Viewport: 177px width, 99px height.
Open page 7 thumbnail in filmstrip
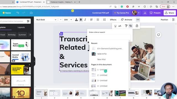(x=120, y=93)
